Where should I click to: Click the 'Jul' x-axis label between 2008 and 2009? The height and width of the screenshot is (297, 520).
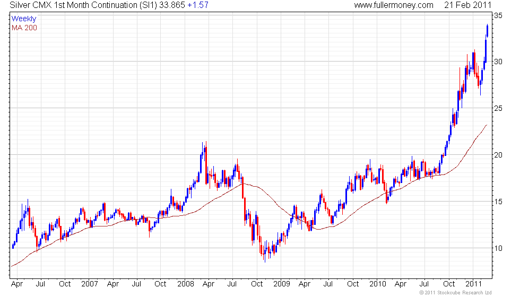click(x=232, y=284)
